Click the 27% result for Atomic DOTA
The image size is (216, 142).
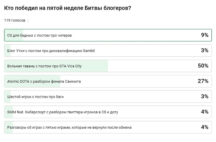(203, 81)
